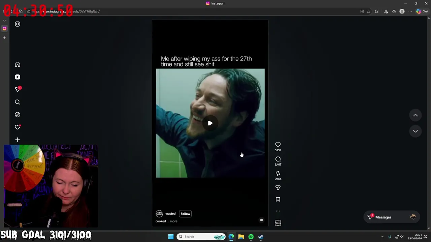
Task: Go to Instagram Home feed
Action: click(x=18, y=65)
